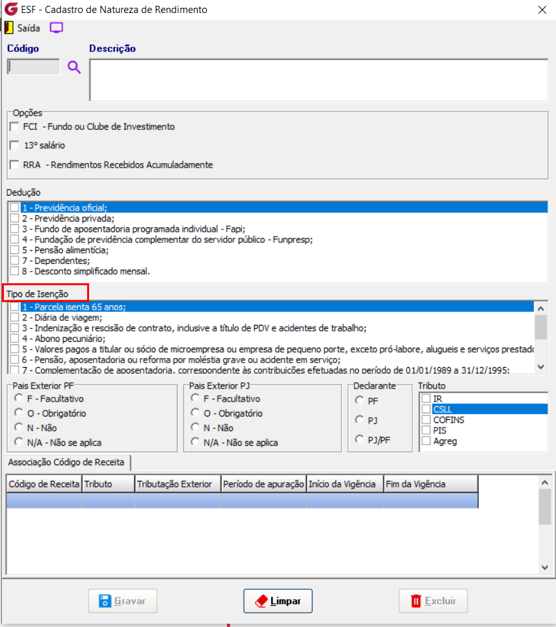This screenshot has height=627, width=556.
Task: Select O - Obrigatório under Pais Exterior PF
Action: (18, 413)
